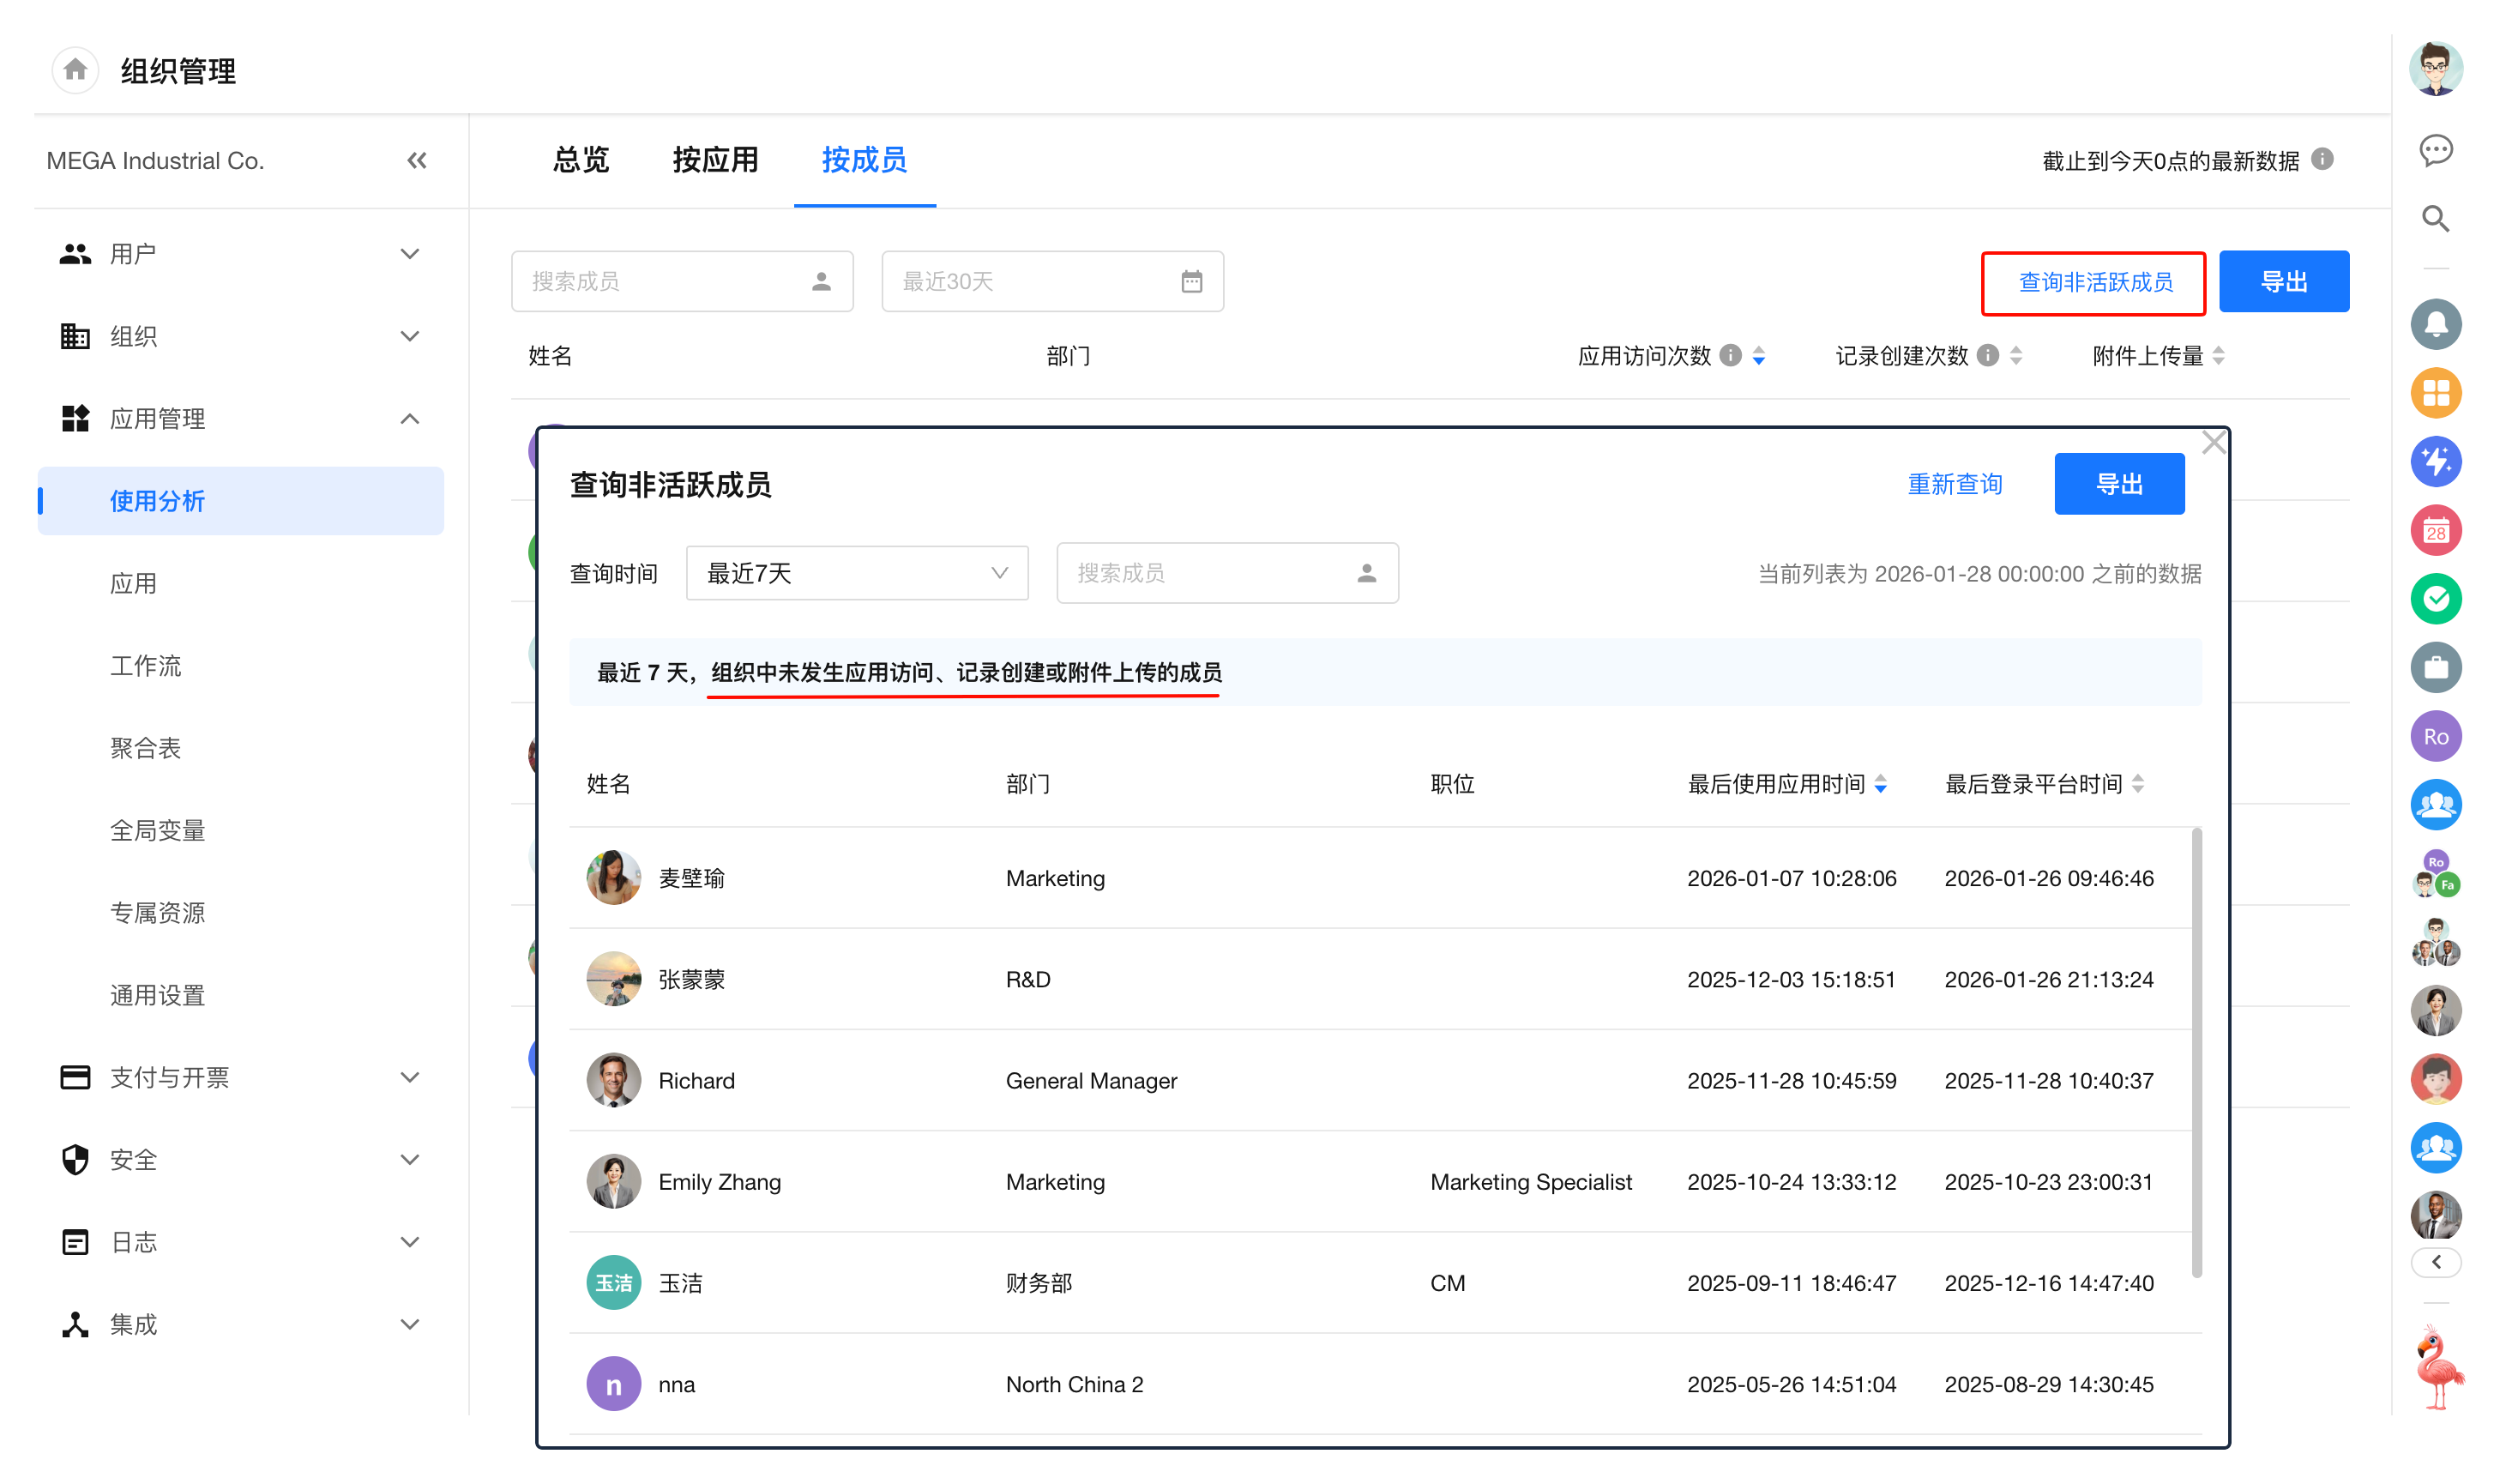Open the gray briefcase icon
The height and width of the screenshot is (1484, 2506).
[x=2435, y=668]
